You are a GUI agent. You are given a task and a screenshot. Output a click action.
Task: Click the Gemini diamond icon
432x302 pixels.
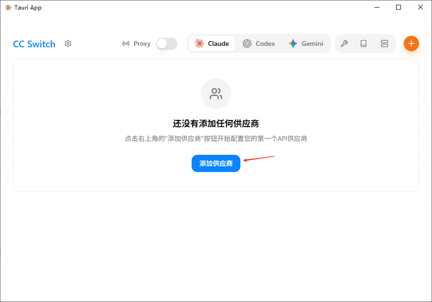coord(293,43)
